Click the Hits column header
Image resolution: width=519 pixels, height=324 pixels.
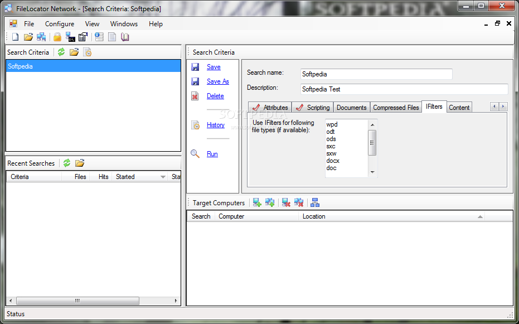(x=101, y=177)
